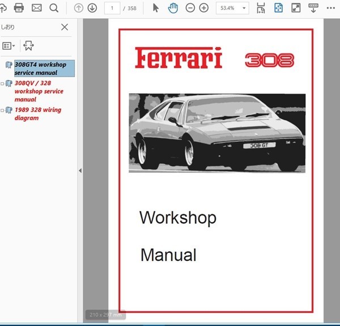Activate the arrow selection tool
This screenshot has height=326, width=340.
156,9
